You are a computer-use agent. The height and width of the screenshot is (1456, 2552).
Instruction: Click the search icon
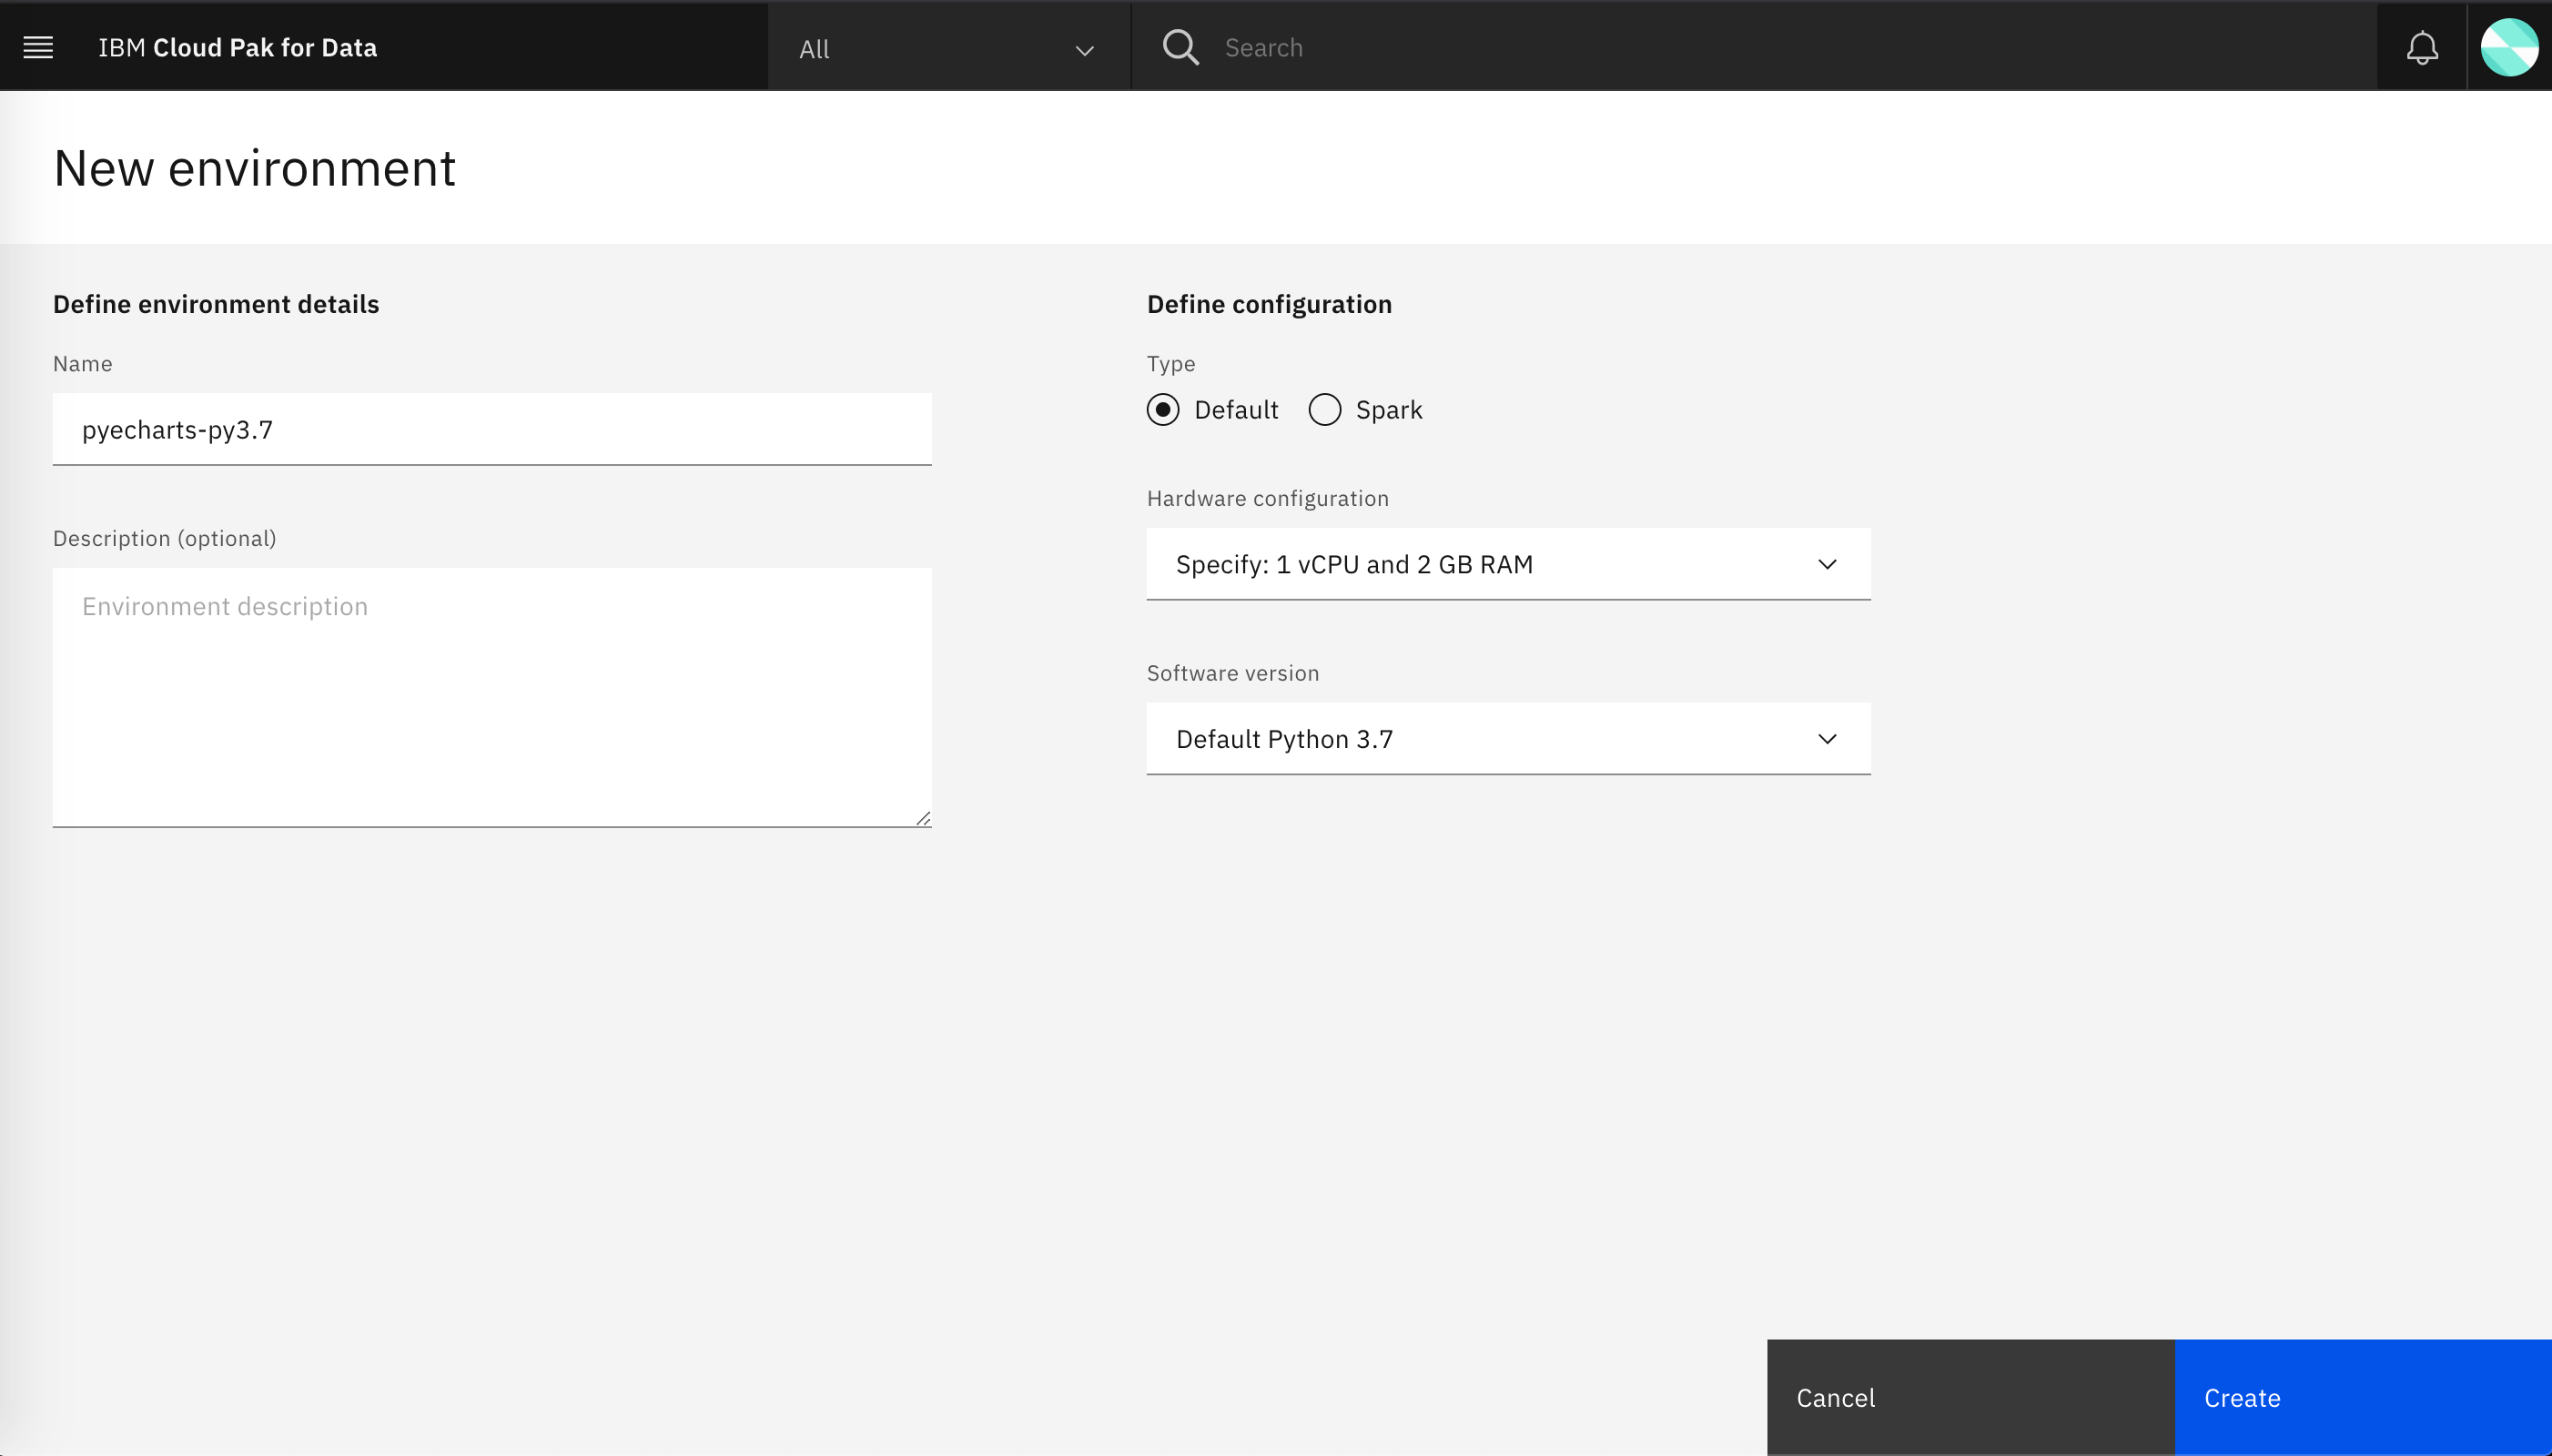[1181, 47]
